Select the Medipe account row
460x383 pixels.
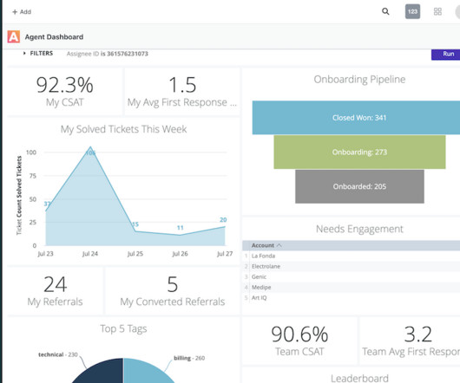pos(352,288)
